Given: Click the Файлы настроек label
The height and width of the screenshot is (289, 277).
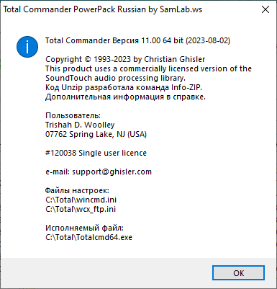Looking at the screenshot, I should [77, 190].
